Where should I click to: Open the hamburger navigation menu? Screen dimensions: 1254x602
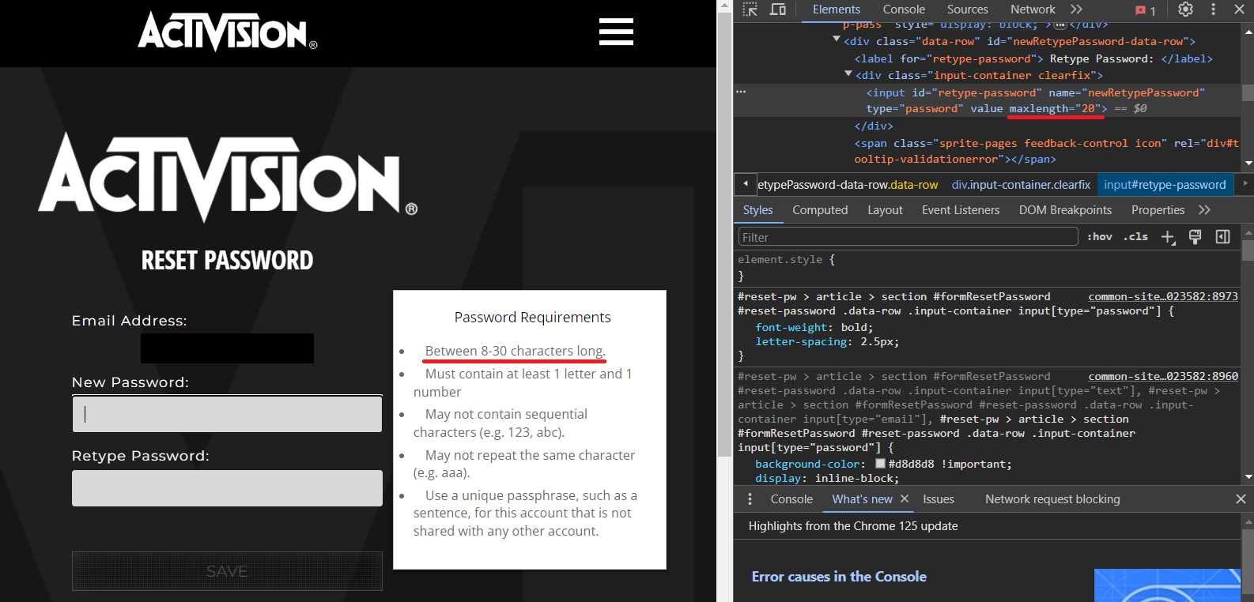(x=616, y=32)
